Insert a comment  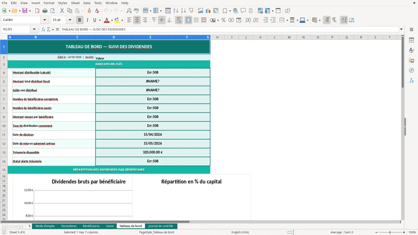243,11
